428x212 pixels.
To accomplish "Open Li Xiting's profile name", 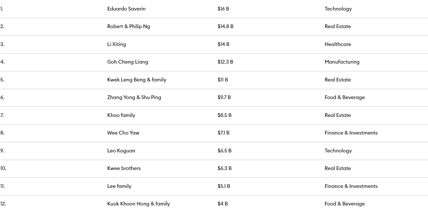I will [117, 44].
